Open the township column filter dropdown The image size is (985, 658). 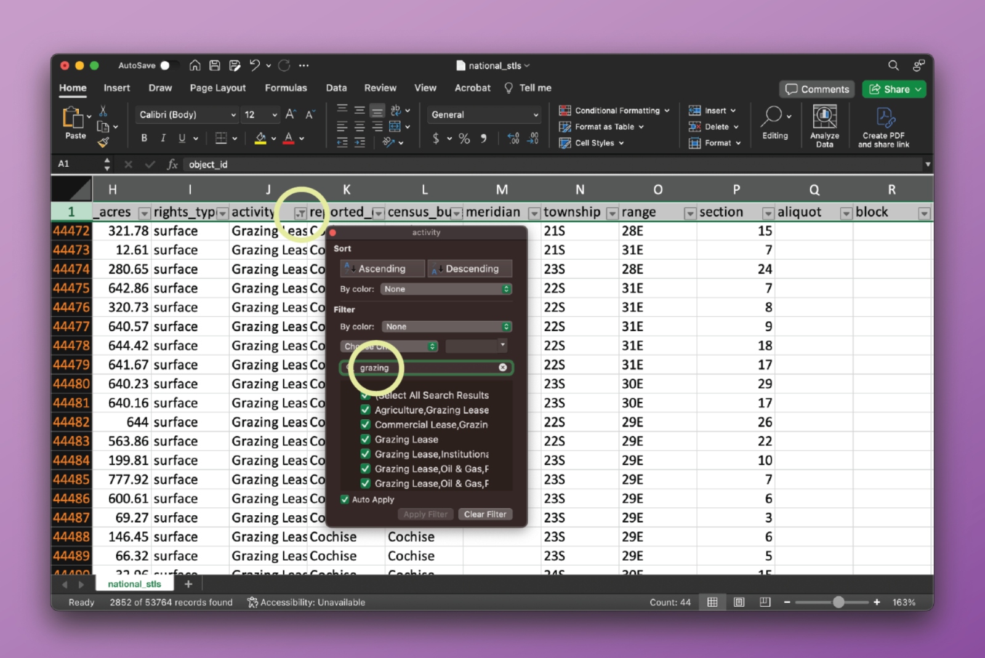pos(612,213)
